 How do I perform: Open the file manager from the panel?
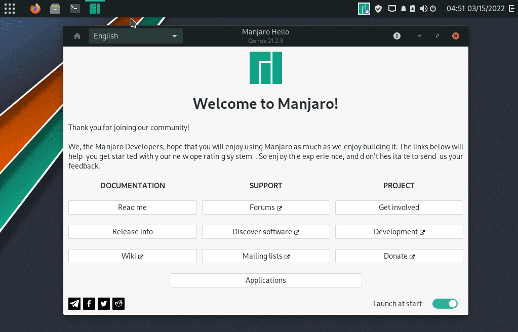[55, 9]
